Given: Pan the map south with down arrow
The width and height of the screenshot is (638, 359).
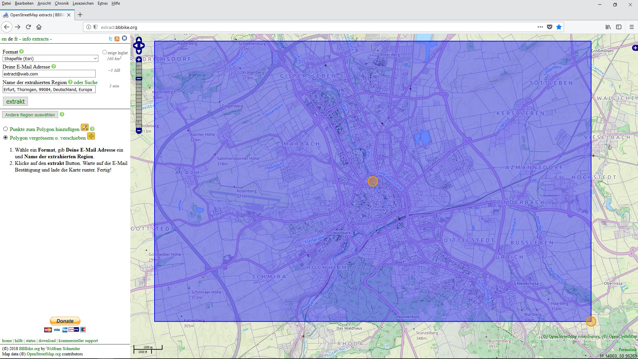Looking at the screenshot, I should point(139,52).
